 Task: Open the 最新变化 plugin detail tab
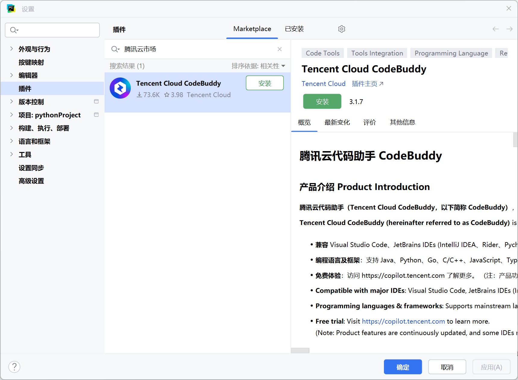tap(337, 122)
